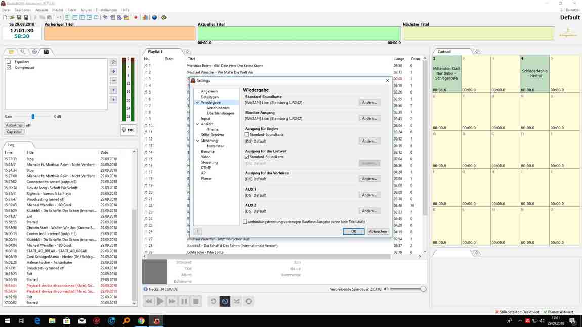Click Ändern for Monitor-Ausgang
582x327 pixels.
(369, 118)
